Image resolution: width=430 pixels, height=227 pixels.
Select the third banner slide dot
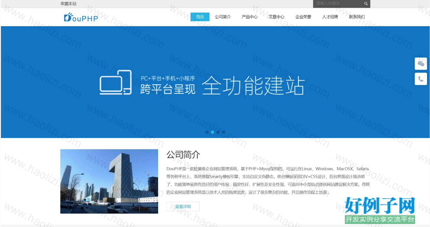pyautogui.click(x=218, y=132)
